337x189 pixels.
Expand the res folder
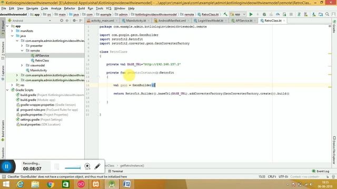(x=12, y=85)
